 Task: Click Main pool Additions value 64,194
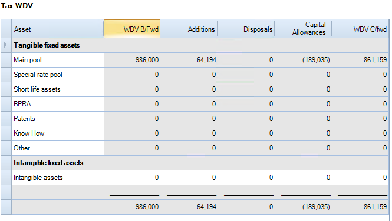206,60
